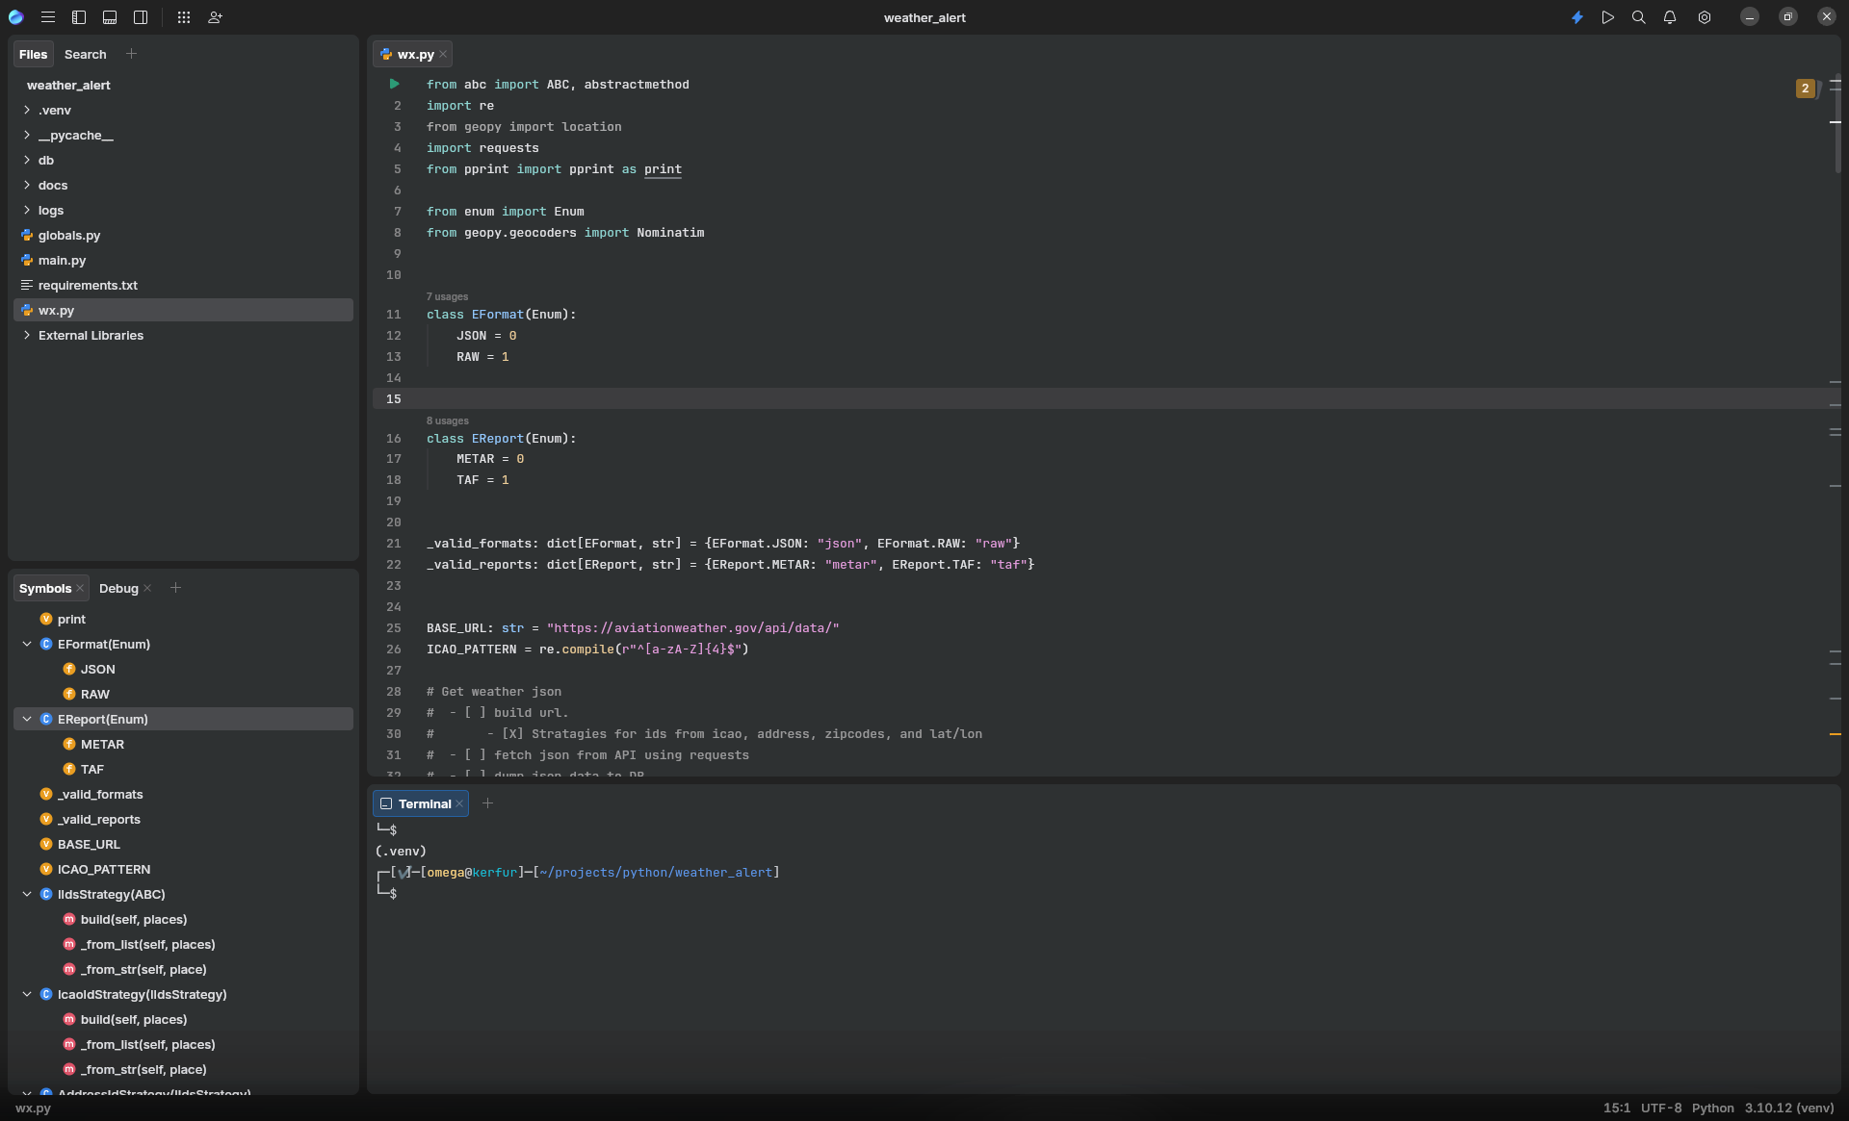Viewport: 1849px width, 1121px height.
Task: Toggle the left sidebar panel
Action: pyautogui.click(x=79, y=17)
